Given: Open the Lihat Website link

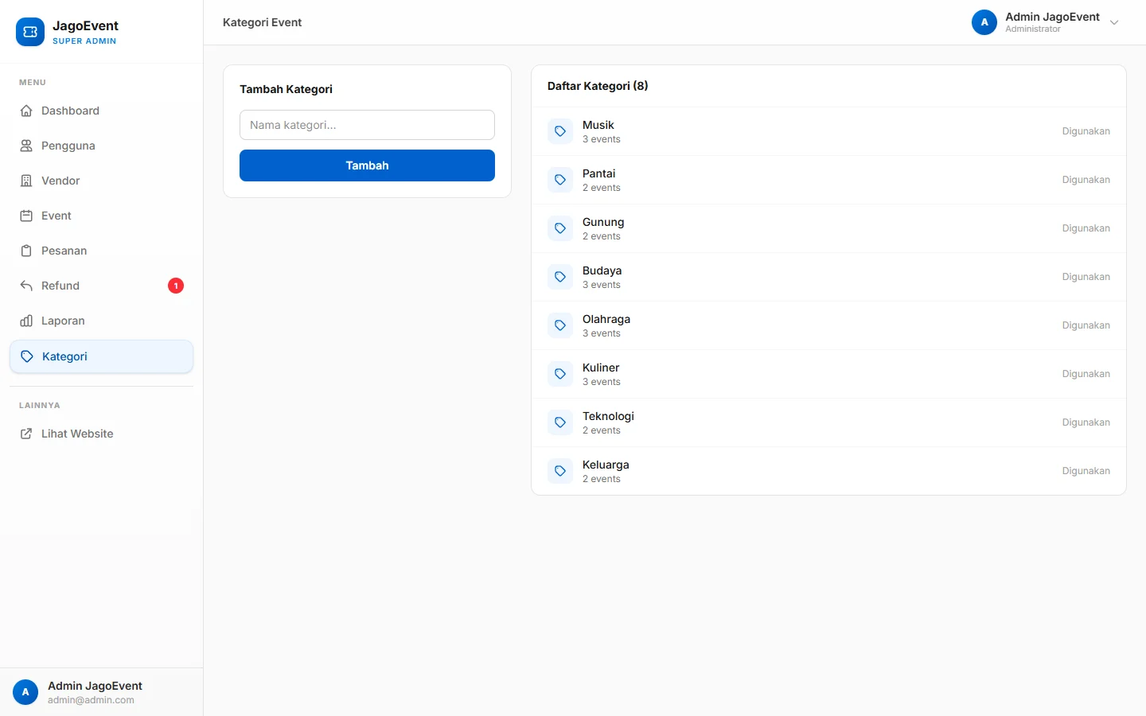Looking at the screenshot, I should (x=101, y=434).
